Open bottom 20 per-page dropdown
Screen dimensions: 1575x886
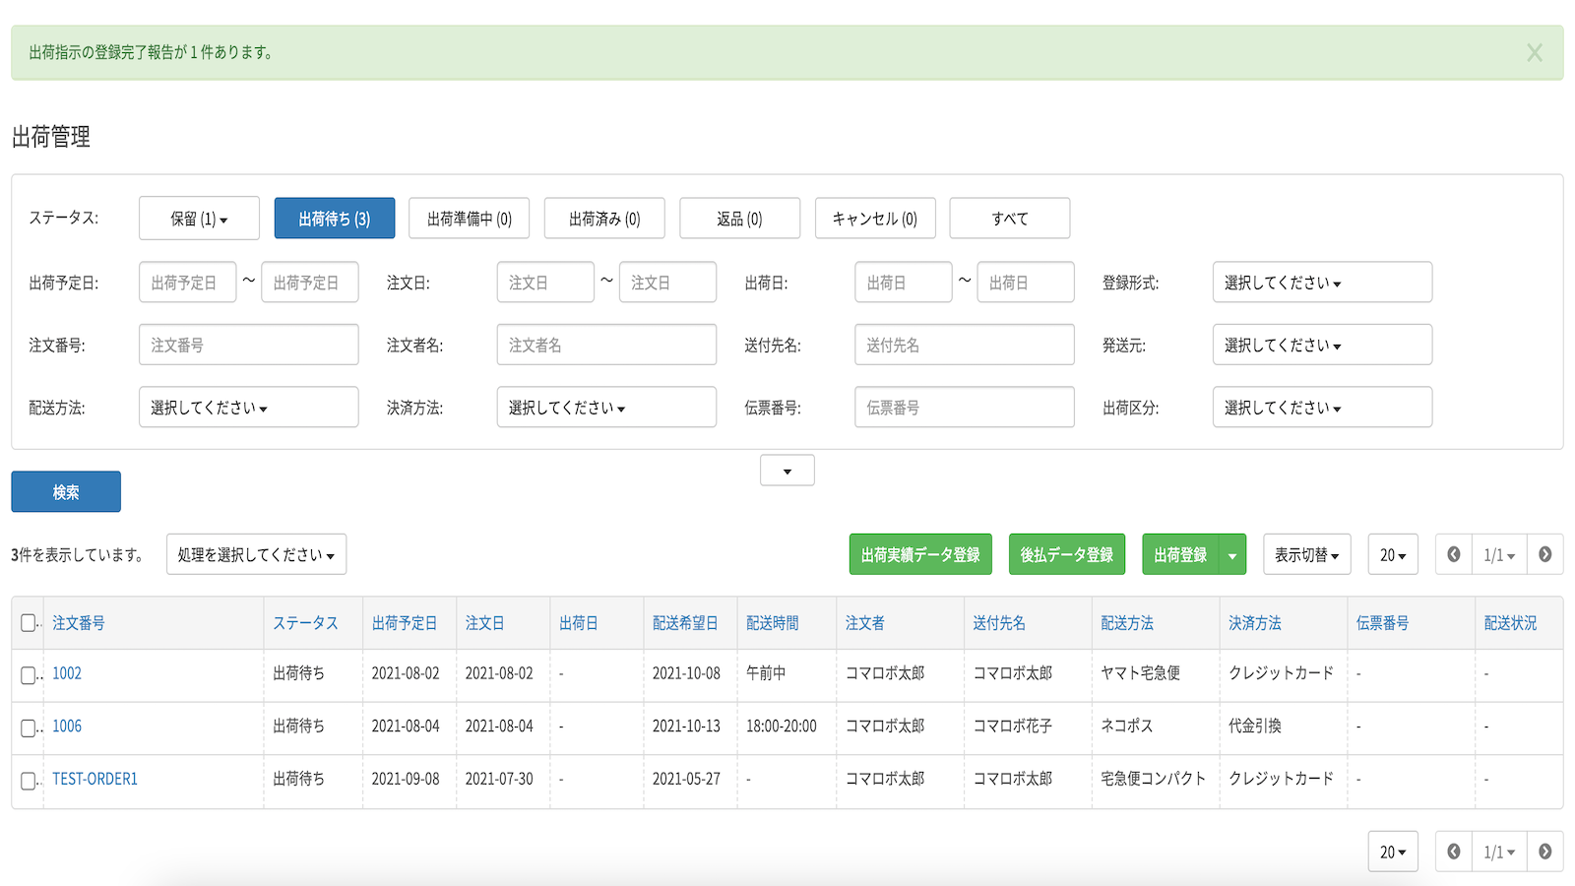1393,852
